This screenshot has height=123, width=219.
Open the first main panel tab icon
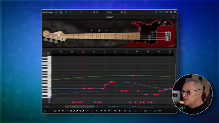click(x=56, y=12)
